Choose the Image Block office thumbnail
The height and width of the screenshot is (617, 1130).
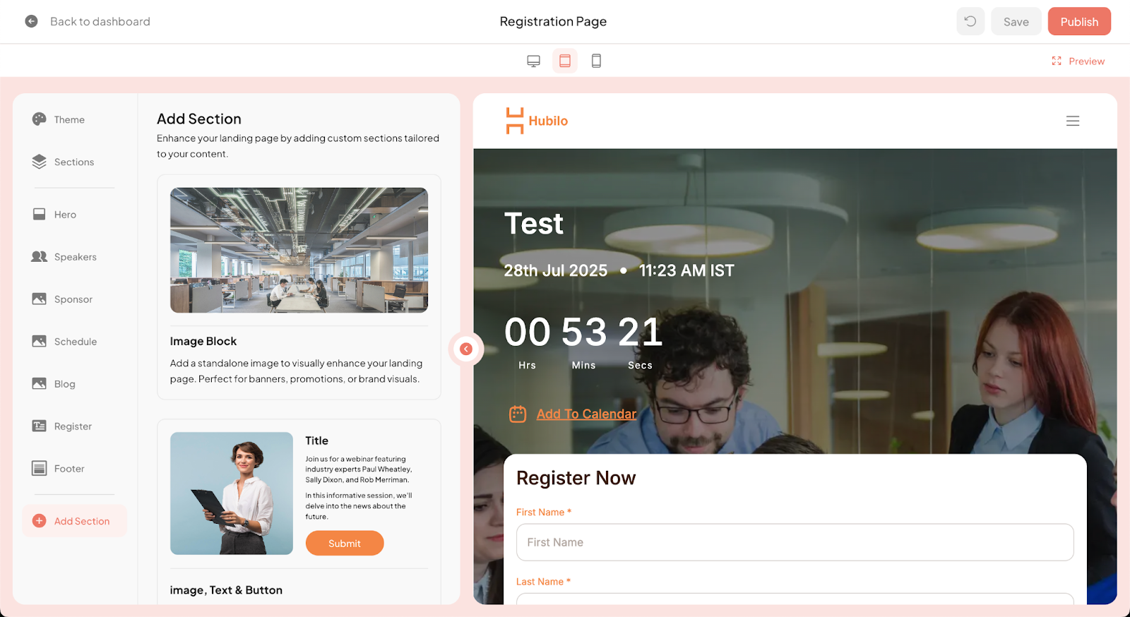click(x=299, y=250)
